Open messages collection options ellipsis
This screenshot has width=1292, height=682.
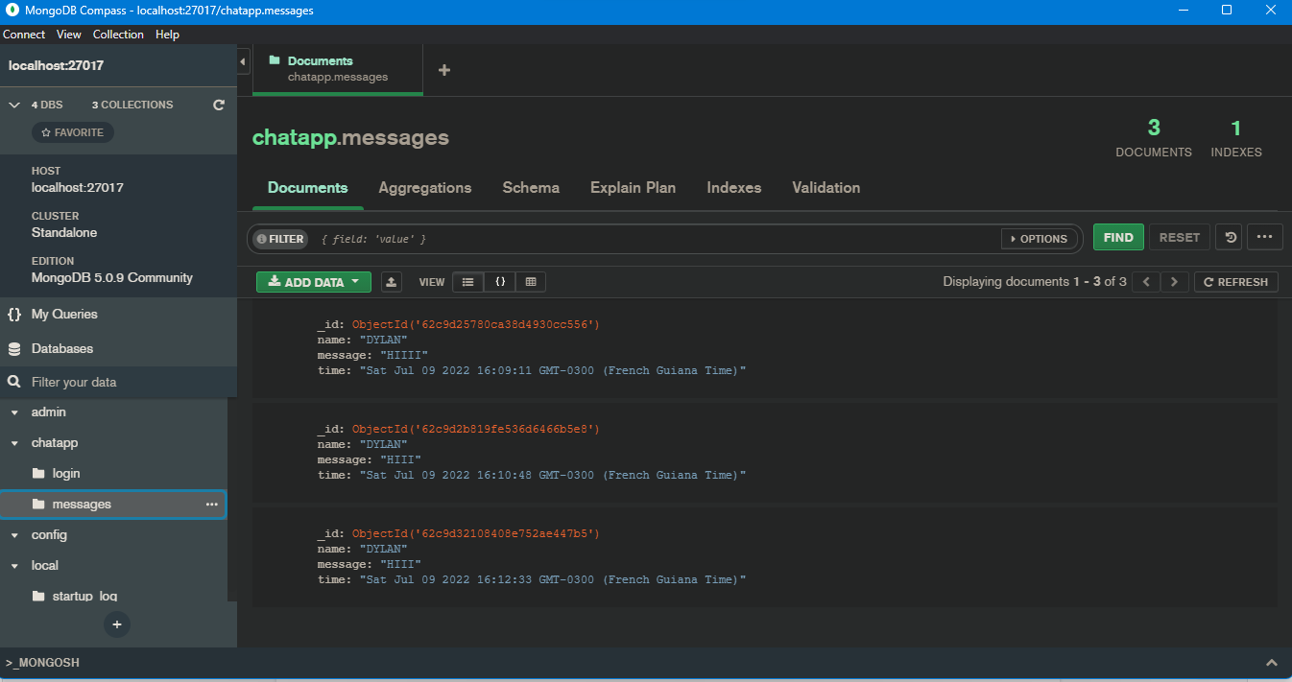(x=212, y=504)
